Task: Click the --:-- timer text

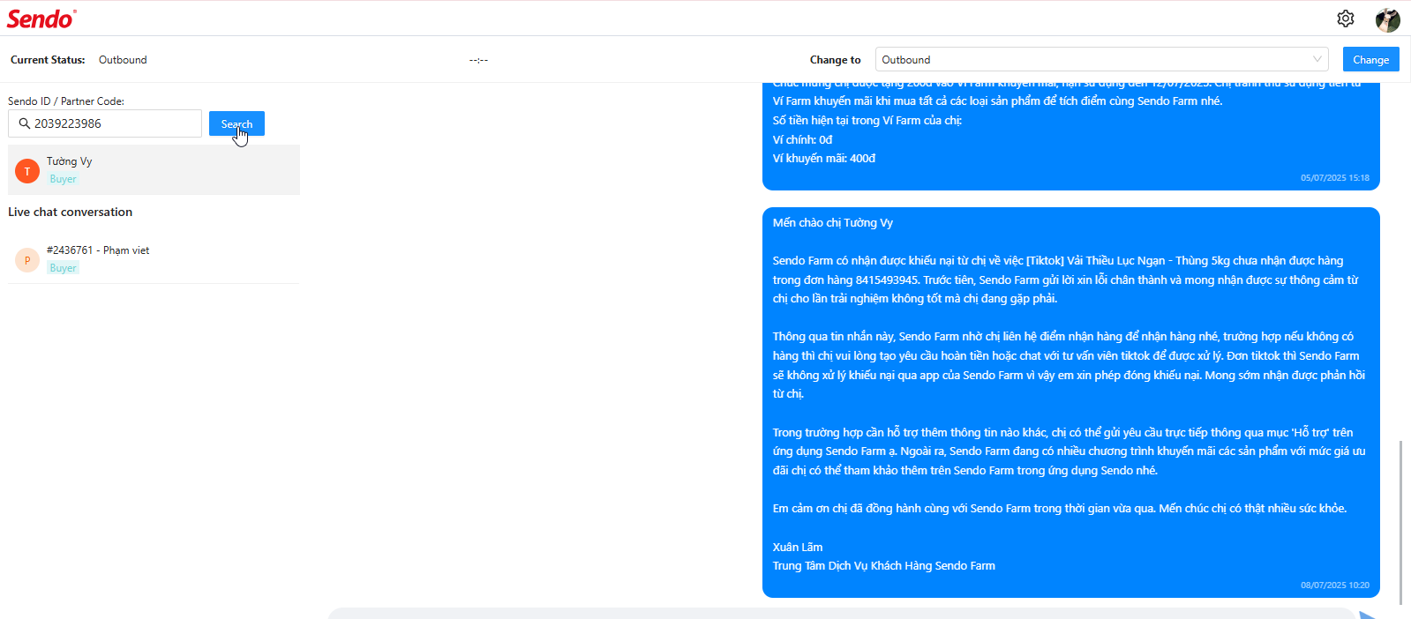Action: (x=478, y=60)
